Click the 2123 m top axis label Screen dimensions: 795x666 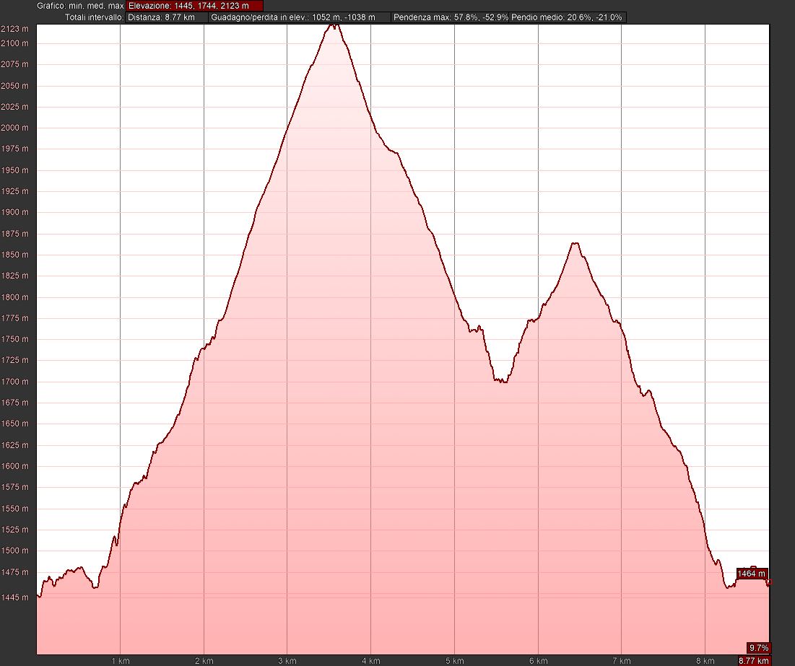(14, 29)
